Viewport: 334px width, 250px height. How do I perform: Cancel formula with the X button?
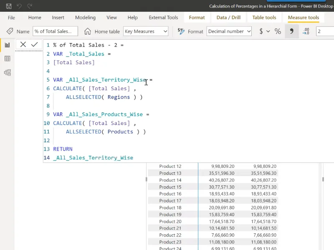tap(23, 45)
